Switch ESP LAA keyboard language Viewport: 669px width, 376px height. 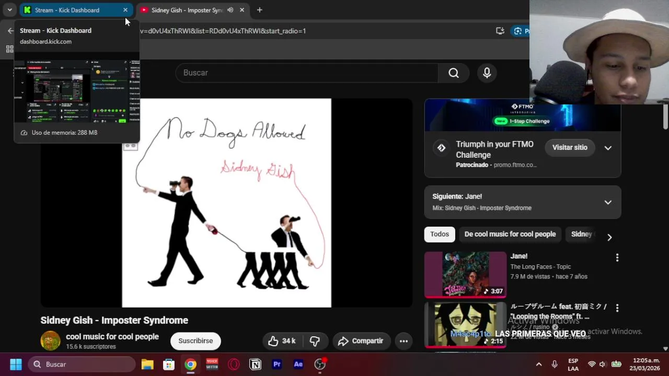click(x=573, y=365)
